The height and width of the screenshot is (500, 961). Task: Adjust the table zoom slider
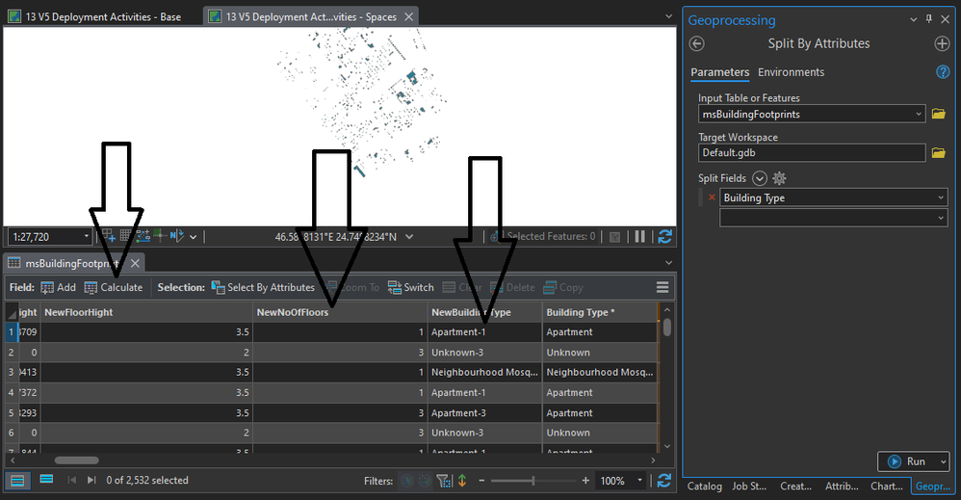(533, 481)
